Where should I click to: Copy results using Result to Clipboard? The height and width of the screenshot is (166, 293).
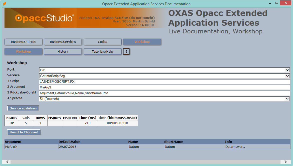tap(24, 132)
